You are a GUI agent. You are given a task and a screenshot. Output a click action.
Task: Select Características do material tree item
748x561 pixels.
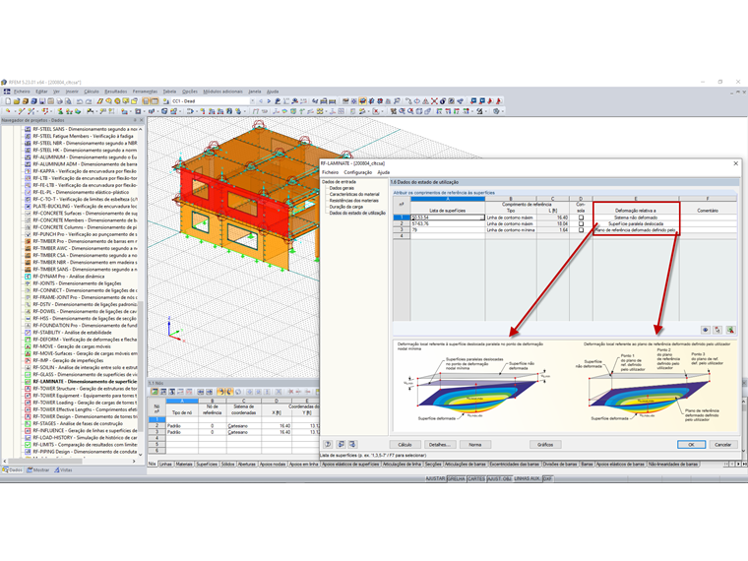(354, 194)
